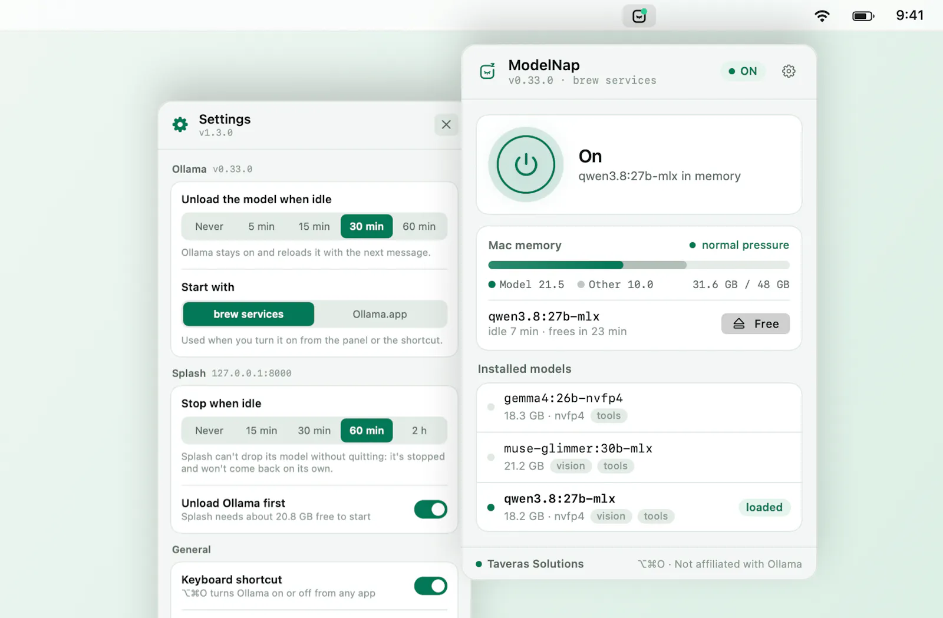Click the ON status pill
This screenshot has height=618, width=943.
click(x=743, y=71)
